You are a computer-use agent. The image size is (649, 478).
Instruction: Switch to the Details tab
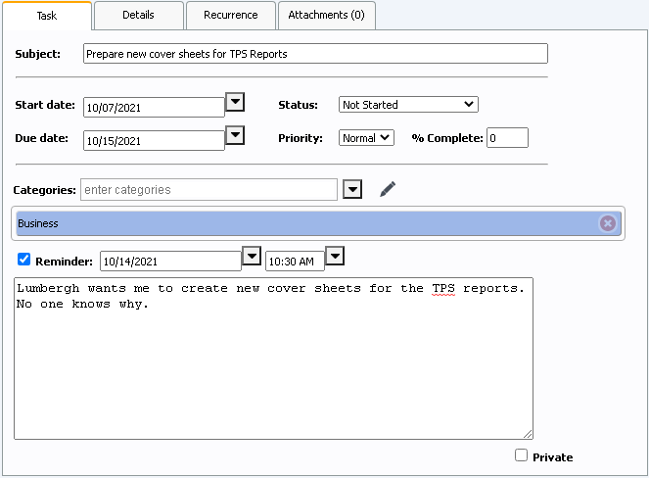(138, 16)
